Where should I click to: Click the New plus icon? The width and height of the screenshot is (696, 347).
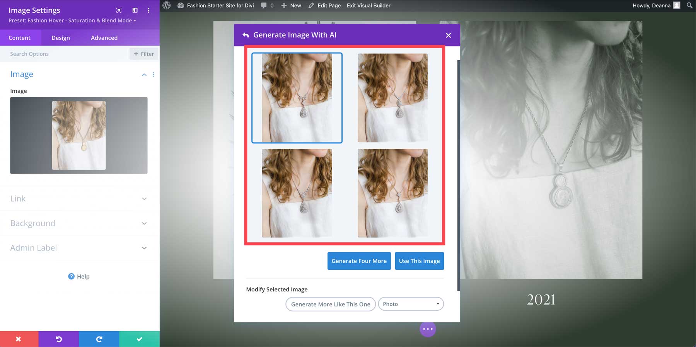[284, 5]
